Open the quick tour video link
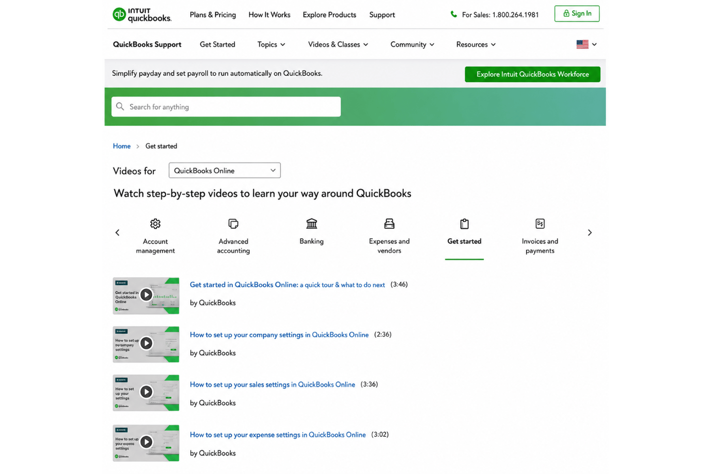 [x=287, y=285]
